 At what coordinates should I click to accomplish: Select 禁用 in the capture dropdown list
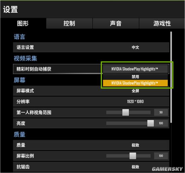(x=135, y=77)
